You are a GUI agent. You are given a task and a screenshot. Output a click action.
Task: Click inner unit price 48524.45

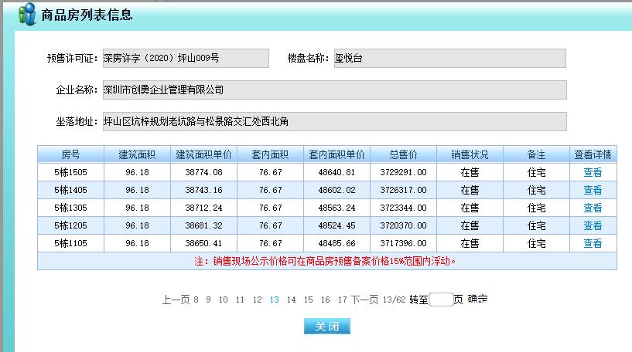[336, 225]
